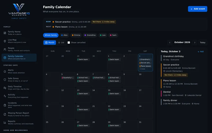Open Safe Zones in sidebar
Screen dimensions: 212x133
point(19,80)
